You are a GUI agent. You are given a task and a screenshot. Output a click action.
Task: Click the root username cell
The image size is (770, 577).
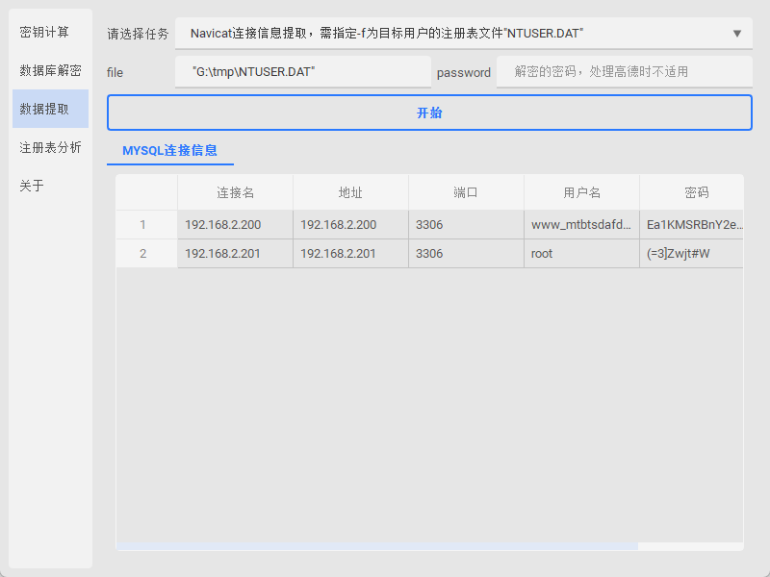click(x=581, y=254)
